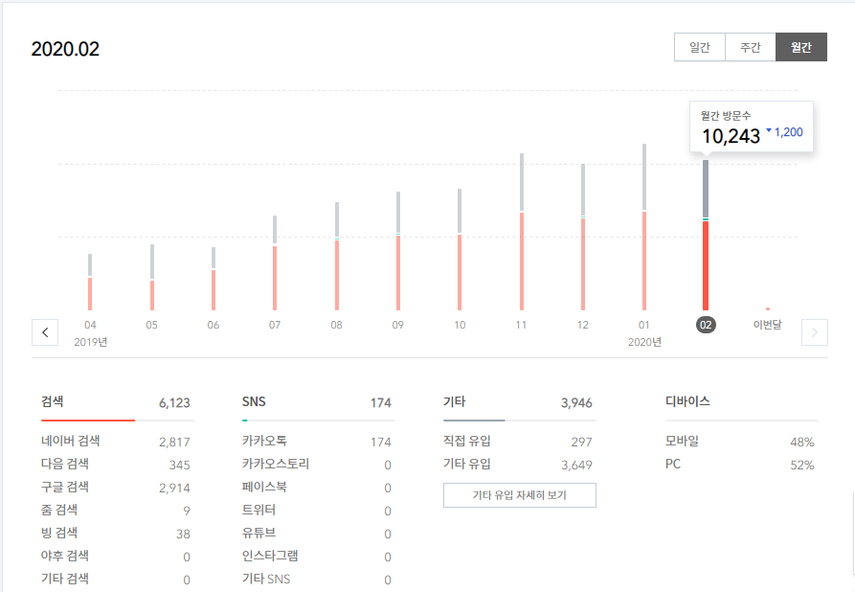Click the 기타 total value 3,946
The width and height of the screenshot is (855, 592).
click(576, 403)
